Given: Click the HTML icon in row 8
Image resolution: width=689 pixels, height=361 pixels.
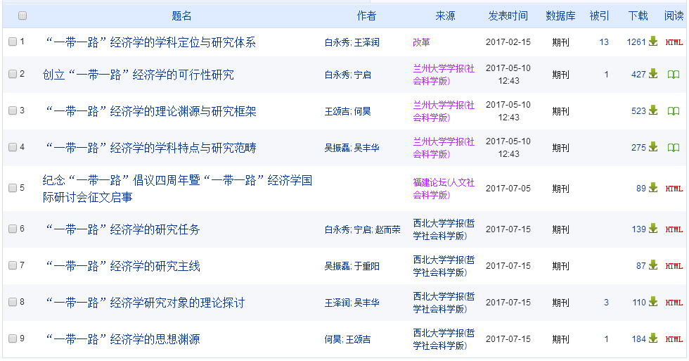Looking at the screenshot, I should 674,303.
